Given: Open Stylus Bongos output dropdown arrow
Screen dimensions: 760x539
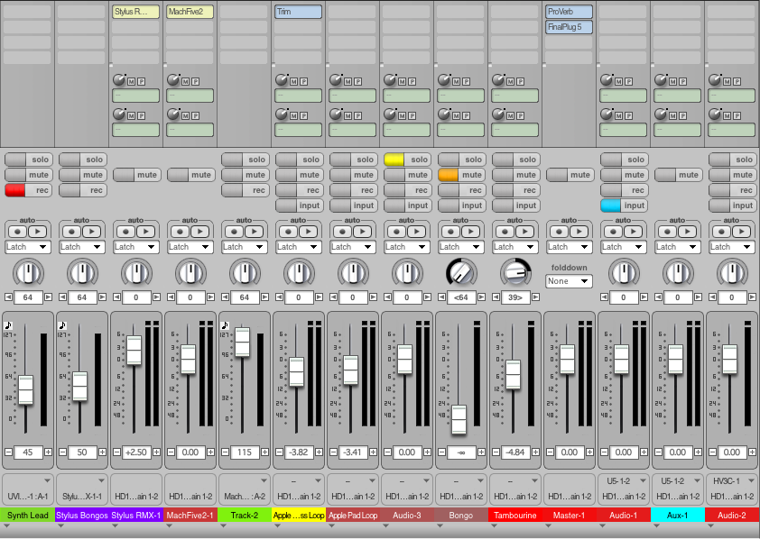Looking at the screenshot, I should point(101,481).
